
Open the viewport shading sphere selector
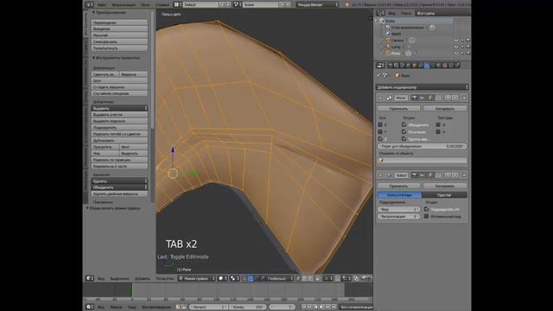pyautogui.click(x=223, y=278)
